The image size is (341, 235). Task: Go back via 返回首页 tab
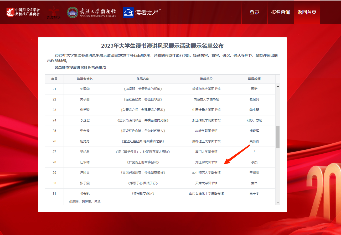(x=307, y=12)
